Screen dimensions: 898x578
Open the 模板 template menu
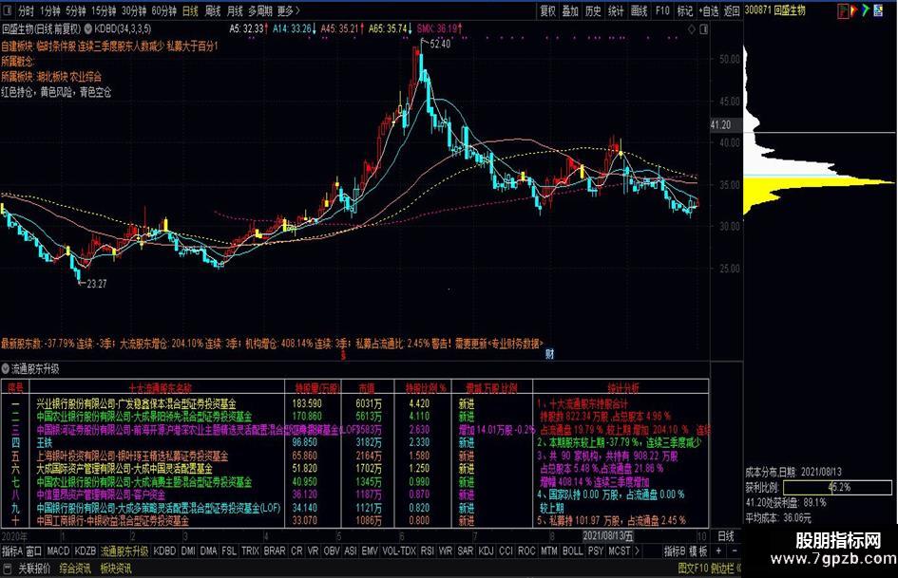point(698,551)
